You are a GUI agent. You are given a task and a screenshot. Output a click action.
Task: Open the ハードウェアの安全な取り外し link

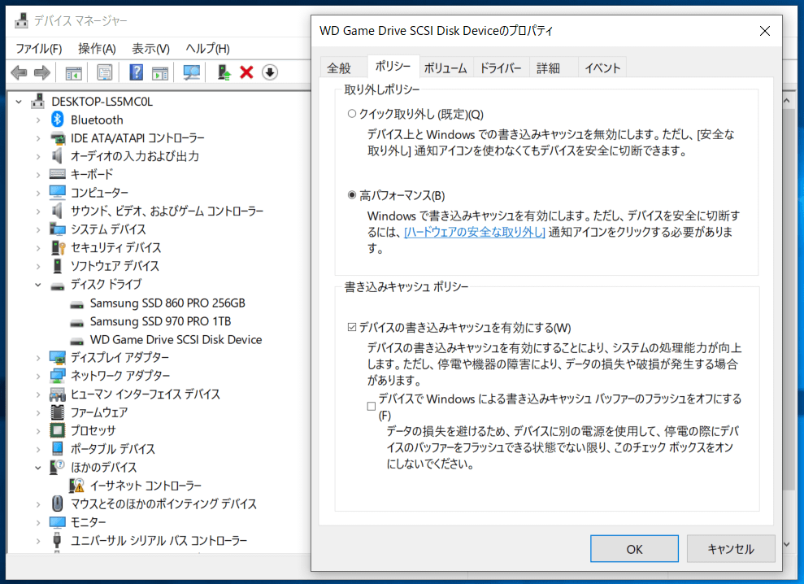tap(474, 232)
